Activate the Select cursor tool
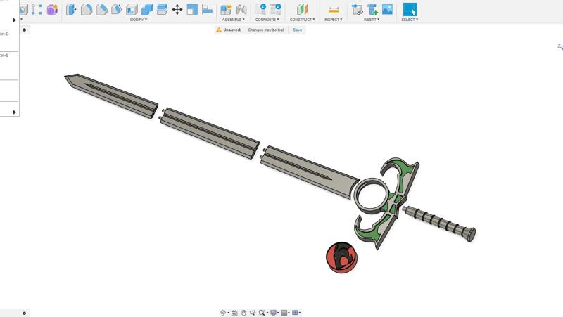563x317 pixels. [x=410, y=10]
